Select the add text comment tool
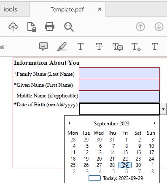Screen dimensions: 167x183 tap(155, 47)
